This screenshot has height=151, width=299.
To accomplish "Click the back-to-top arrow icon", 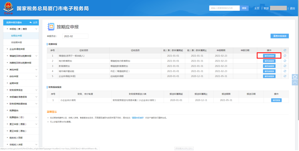I will tap(295, 83).
